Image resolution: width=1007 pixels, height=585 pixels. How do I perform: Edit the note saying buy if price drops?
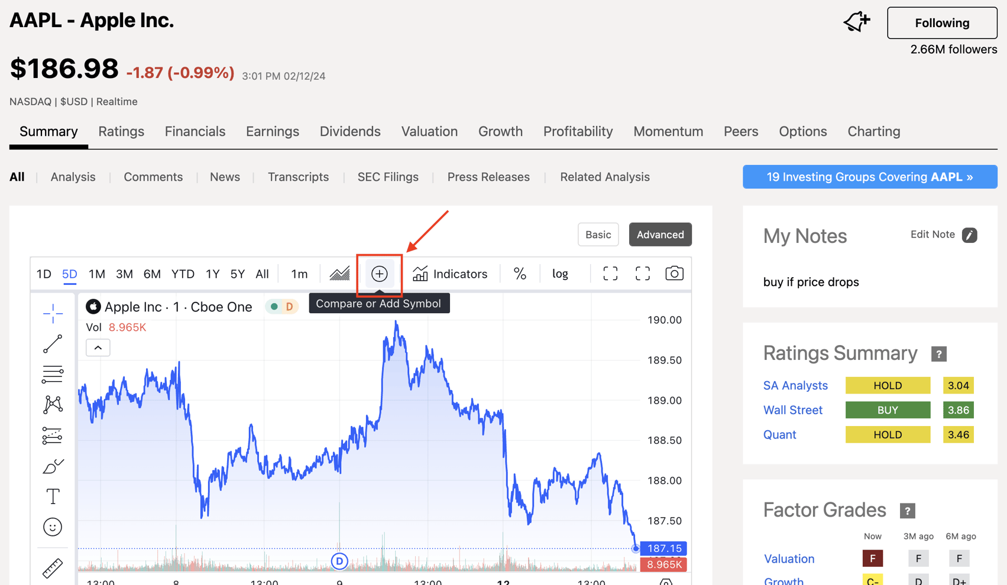(970, 235)
